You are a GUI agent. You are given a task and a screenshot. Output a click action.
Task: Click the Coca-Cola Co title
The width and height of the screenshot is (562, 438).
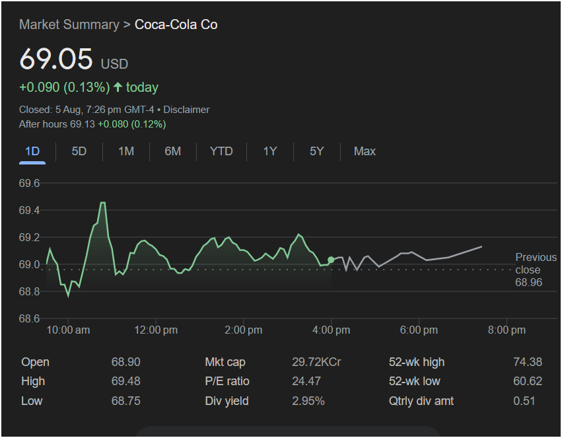(176, 25)
